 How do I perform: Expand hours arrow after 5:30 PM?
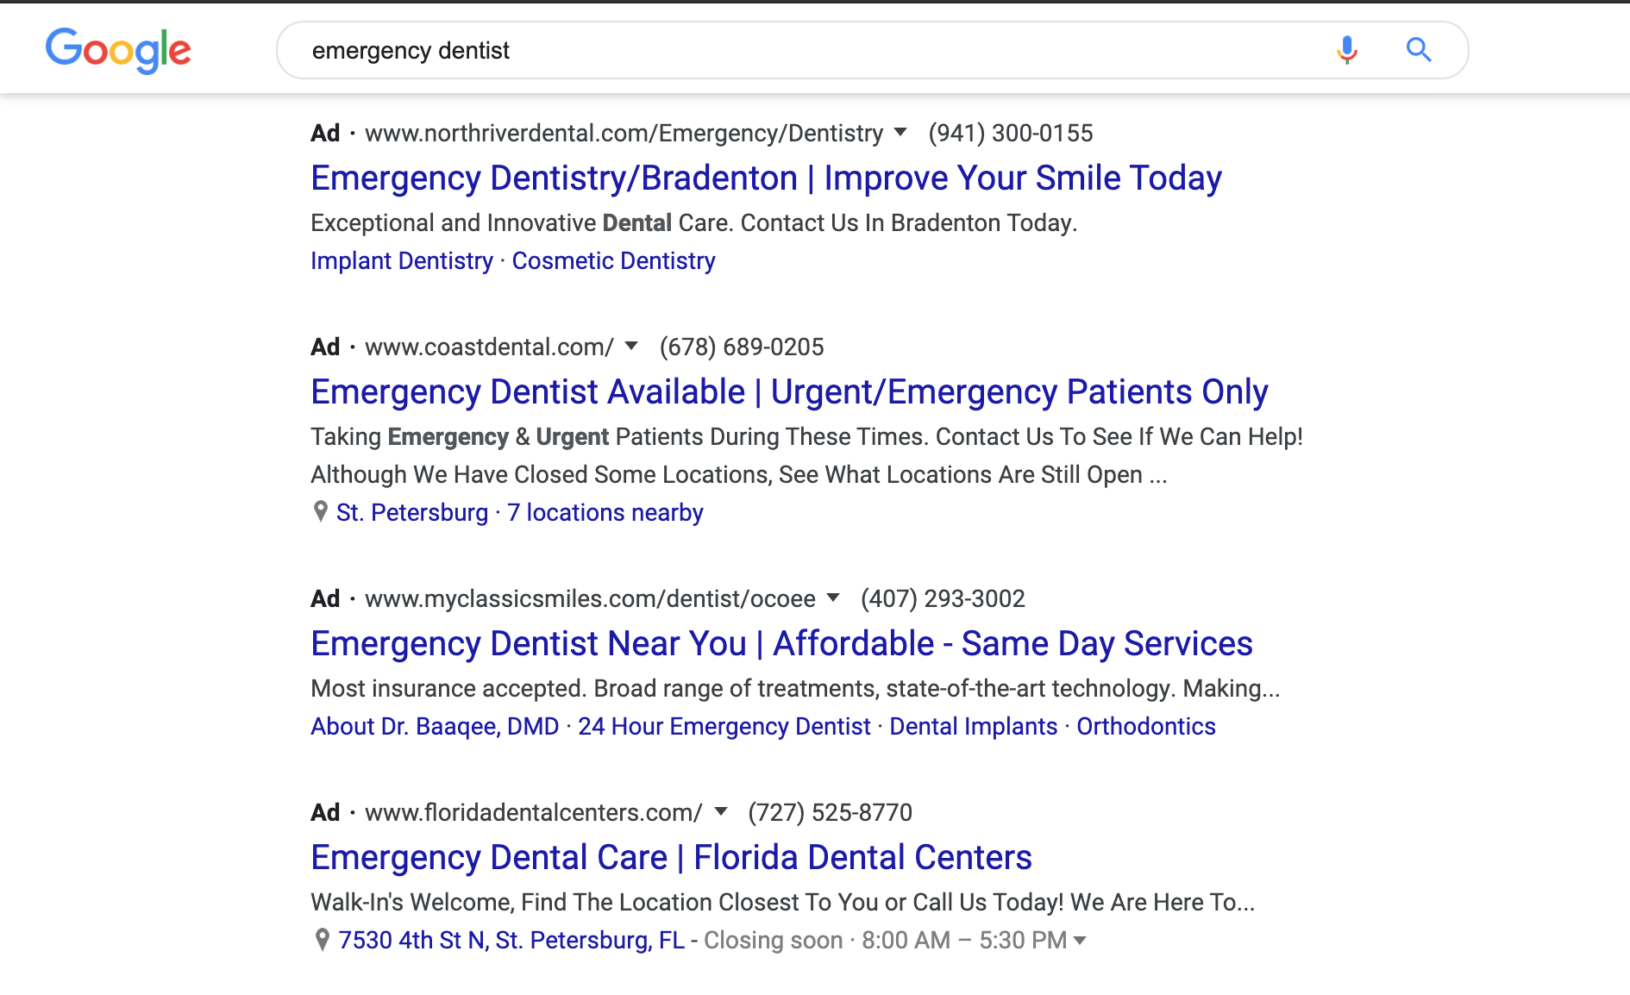point(1080,941)
